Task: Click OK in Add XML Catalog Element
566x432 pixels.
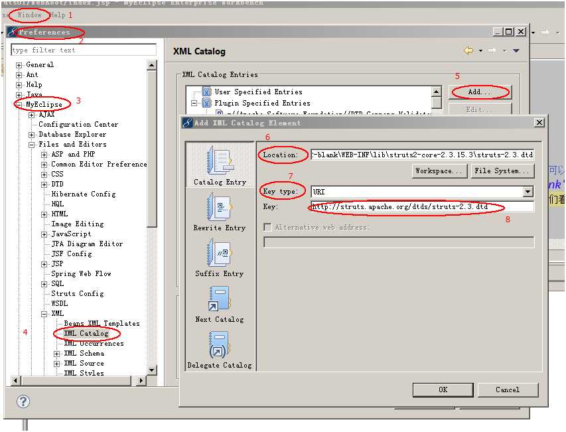Action: point(443,390)
